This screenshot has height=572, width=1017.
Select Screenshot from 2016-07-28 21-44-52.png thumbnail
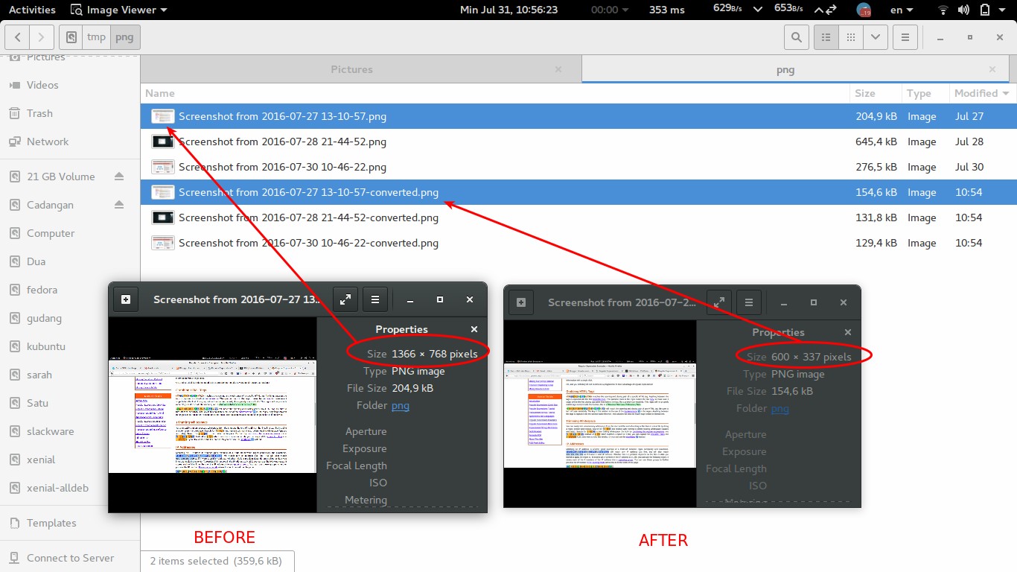click(162, 142)
